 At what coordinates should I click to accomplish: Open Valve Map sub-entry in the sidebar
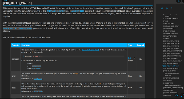tap(168, 76)
